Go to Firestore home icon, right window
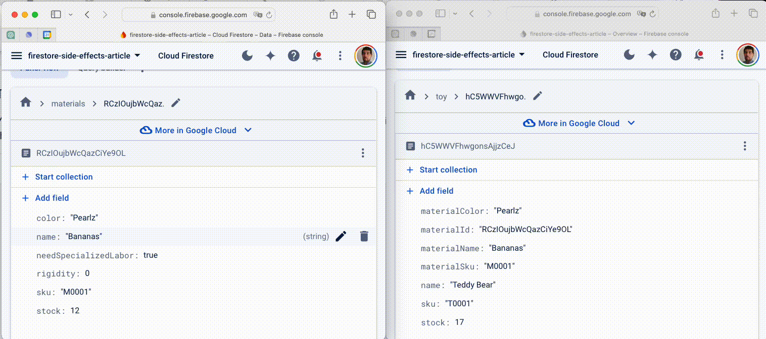This screenshot has height=339, width=766. (410, 95)
